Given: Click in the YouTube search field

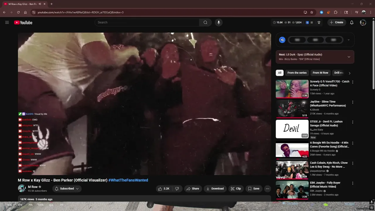Looking at the screenshot, I should 147,23.
